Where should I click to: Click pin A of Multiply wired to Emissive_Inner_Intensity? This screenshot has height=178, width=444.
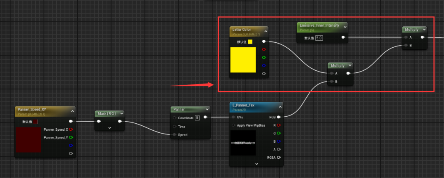406,37
